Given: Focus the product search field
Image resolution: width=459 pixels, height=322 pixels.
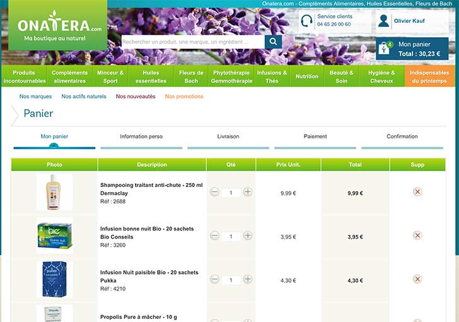Looking at the screenshot, I should point(193,42).
